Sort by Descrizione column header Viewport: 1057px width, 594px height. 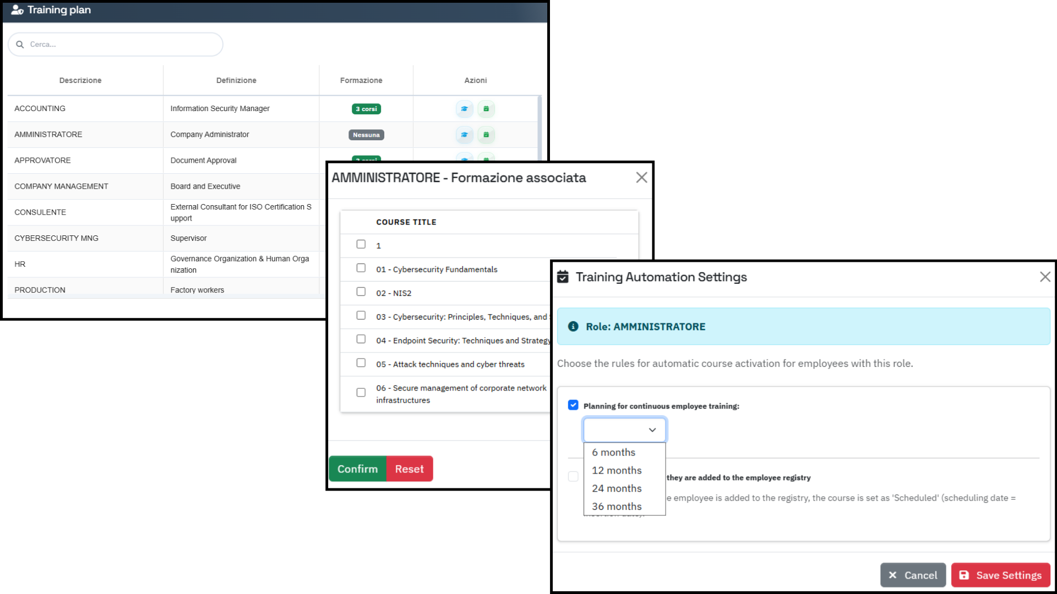[x=80, y=80]
